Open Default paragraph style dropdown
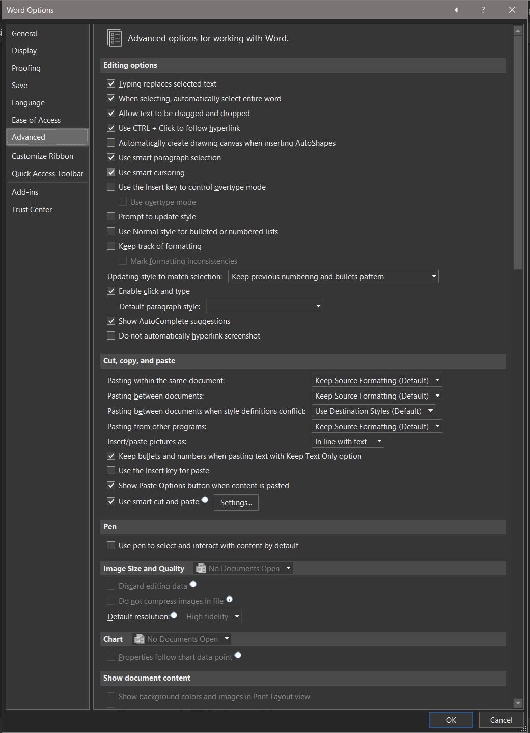The width and height of the screenshot is (530, 733). click(264, 306)
